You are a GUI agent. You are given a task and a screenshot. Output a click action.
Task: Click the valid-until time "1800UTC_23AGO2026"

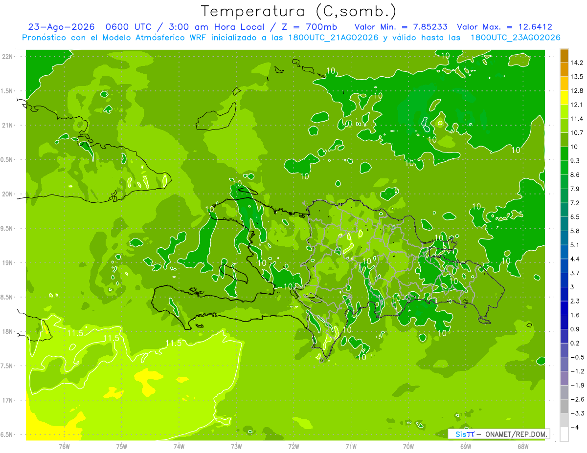pyautogui.click(x=515, y=38)
